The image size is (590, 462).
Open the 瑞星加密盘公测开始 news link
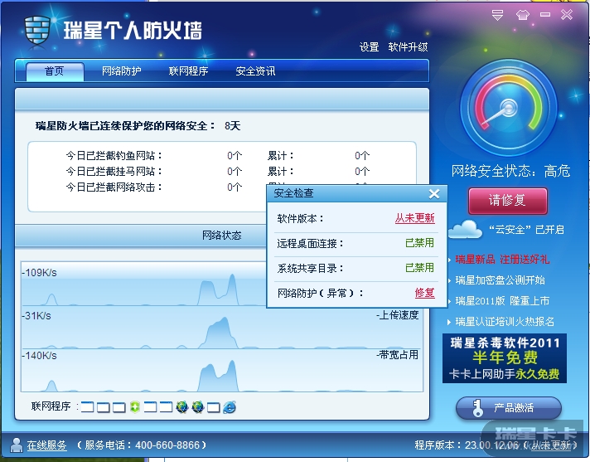[500, 280]
